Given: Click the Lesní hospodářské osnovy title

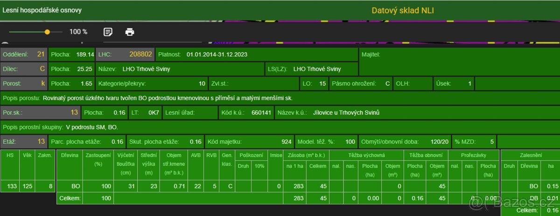Looking at the screenshot, I should [x=42, y=10].
